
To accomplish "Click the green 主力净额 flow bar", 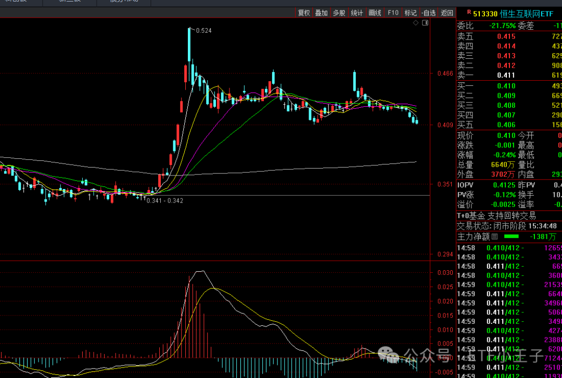I will pyautogui.click(x=512, y=236).
